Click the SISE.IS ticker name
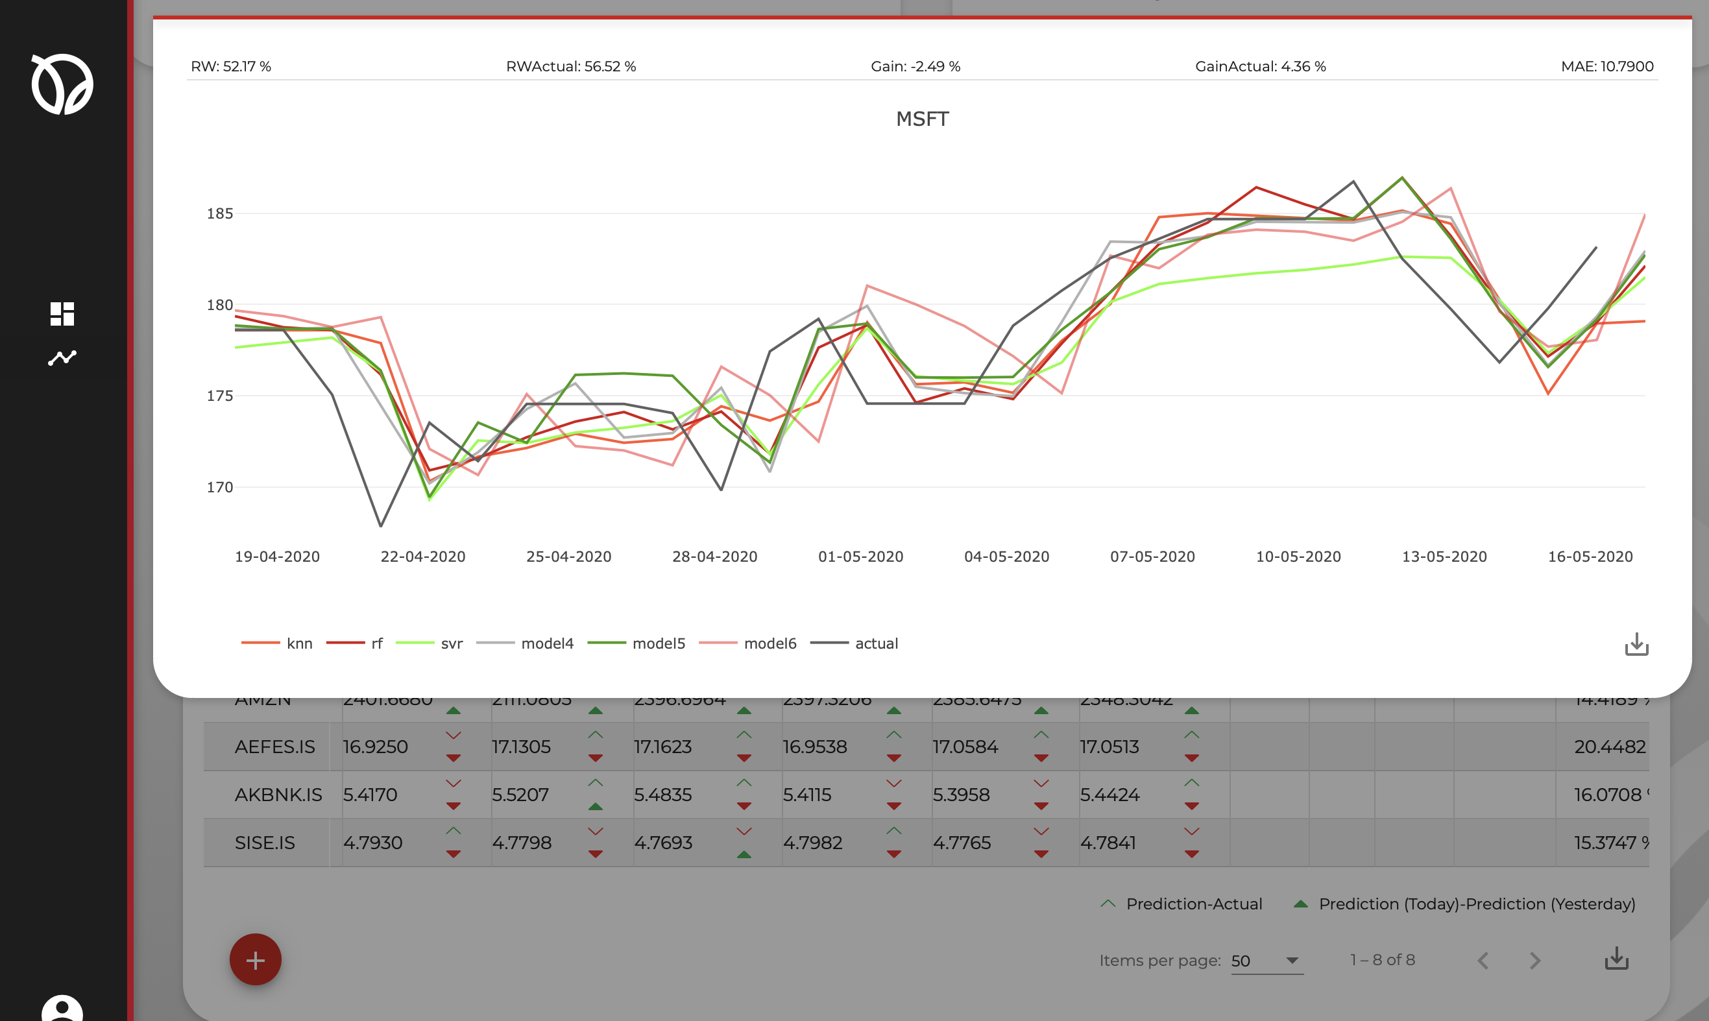This screenshot has width=1709, height=1021. [265, 843]
